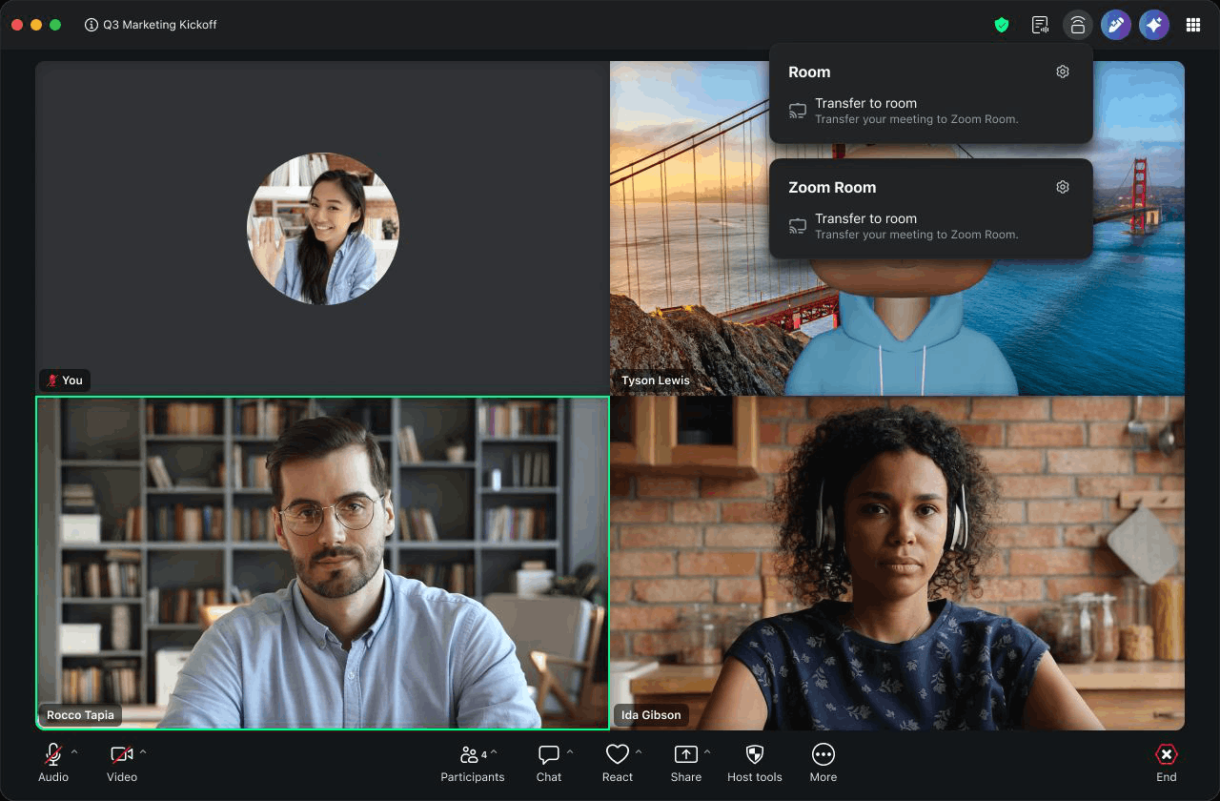Screen dimensions: 1220x801
Task: Select Transfer to room under Zoom Room
Action: 930,226
